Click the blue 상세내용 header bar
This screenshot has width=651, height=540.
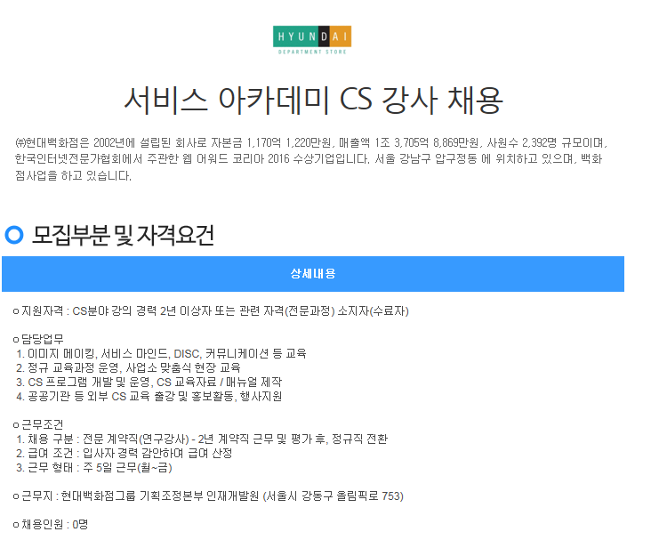[313, 274]
